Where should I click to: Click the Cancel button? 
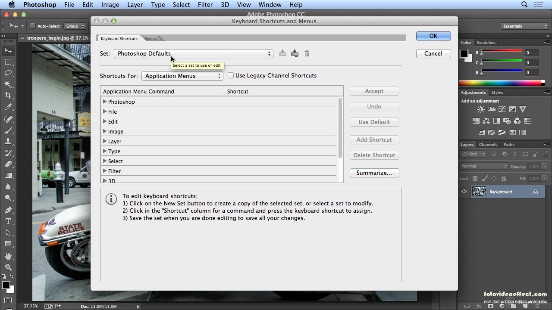(x=433, y=53)
